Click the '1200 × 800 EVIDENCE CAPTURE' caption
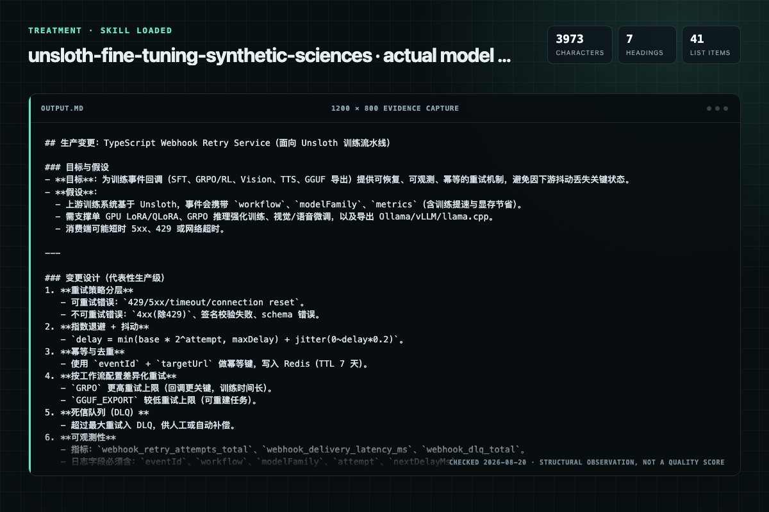769x512 pixels. click(x=395, y=108)
